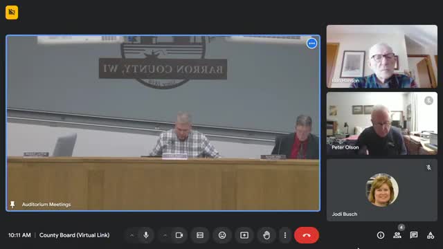The height and width of the screenshot is (249, 443).
Task: Click the Present now icon
Action: (244, 235)
